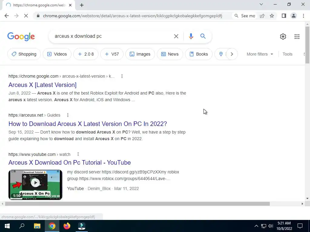
Task: Open options for youtube.com result
Action: (78, 154)
